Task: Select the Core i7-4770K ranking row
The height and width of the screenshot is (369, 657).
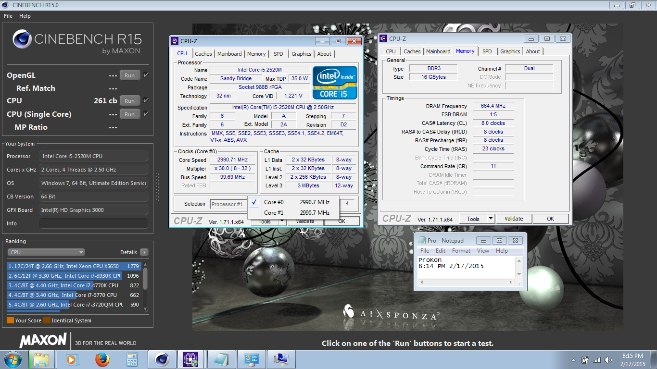Action: pos(74,285)
